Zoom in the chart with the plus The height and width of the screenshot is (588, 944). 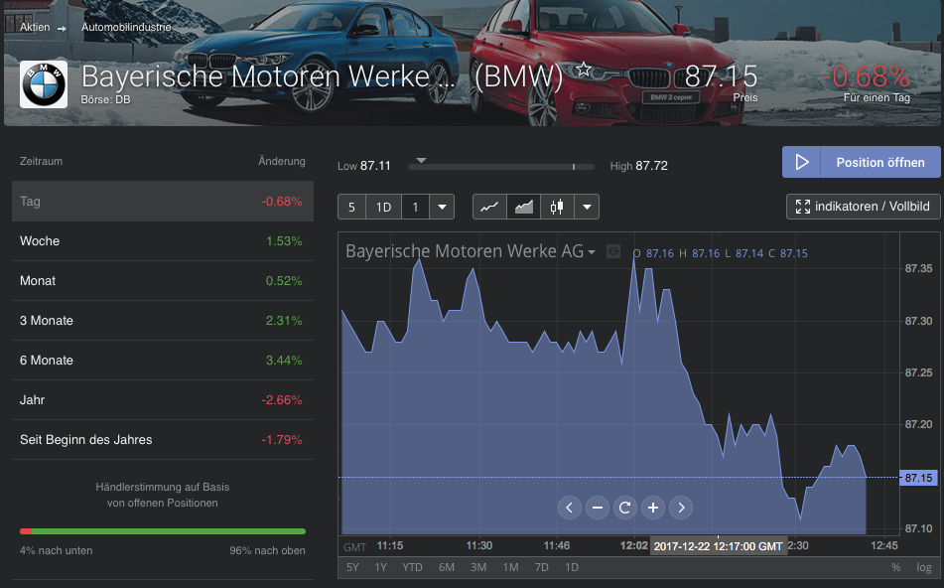point(652,508)
